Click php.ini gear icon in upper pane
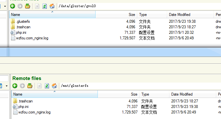 click(13, 33)
